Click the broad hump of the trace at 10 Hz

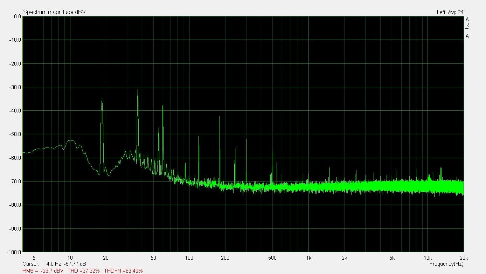(x=71, y=141)
